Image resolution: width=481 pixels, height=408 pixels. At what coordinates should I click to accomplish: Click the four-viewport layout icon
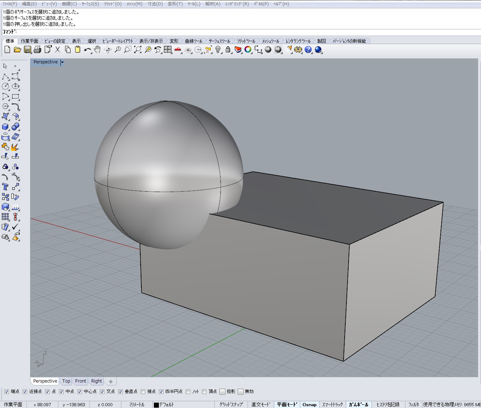tap(168, 50)
